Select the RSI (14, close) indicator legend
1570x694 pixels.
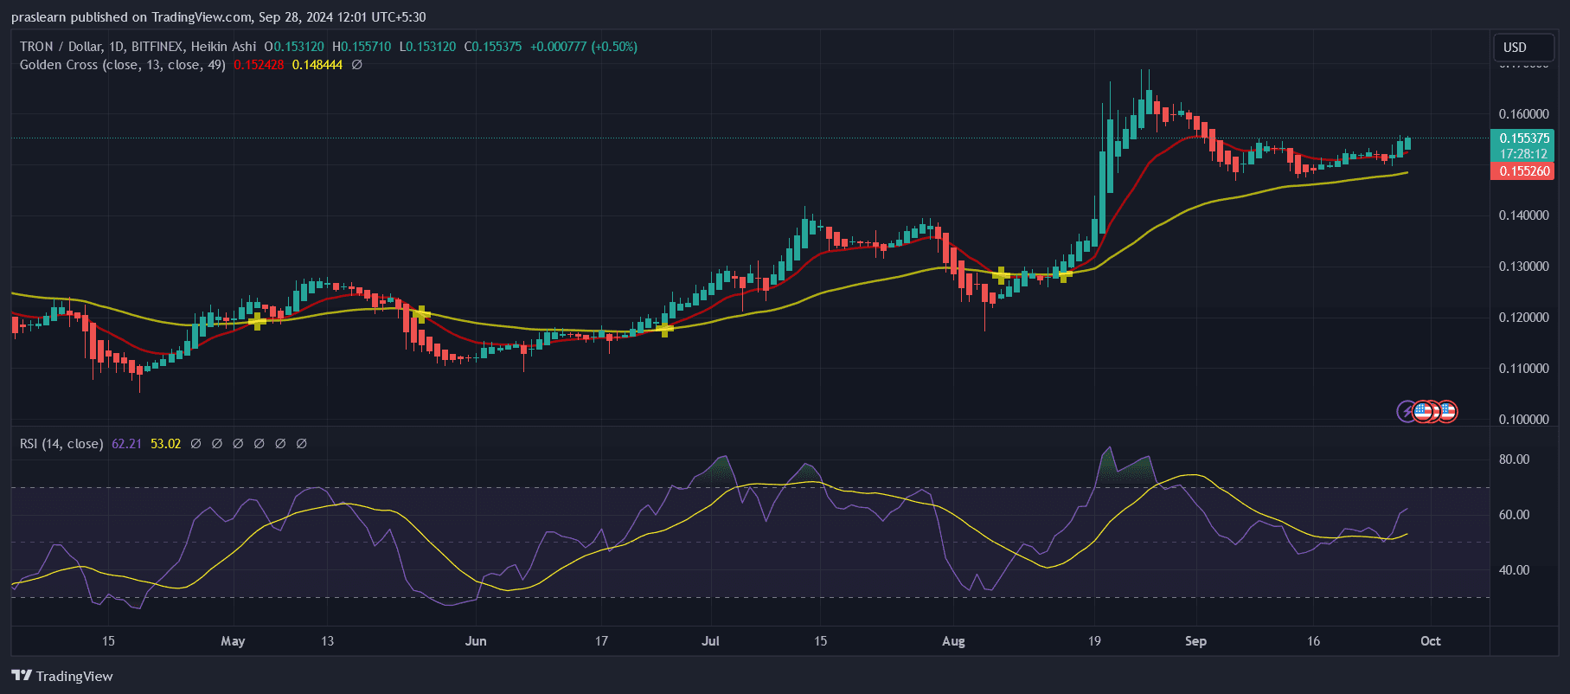coord(61,444)
